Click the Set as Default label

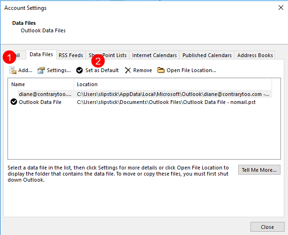(x=102, y=70)
